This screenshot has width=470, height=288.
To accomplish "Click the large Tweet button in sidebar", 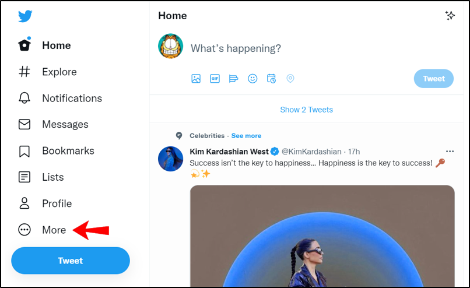I will 71,261.
